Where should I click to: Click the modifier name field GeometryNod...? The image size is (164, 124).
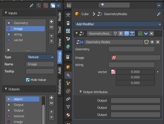[100, 33]
